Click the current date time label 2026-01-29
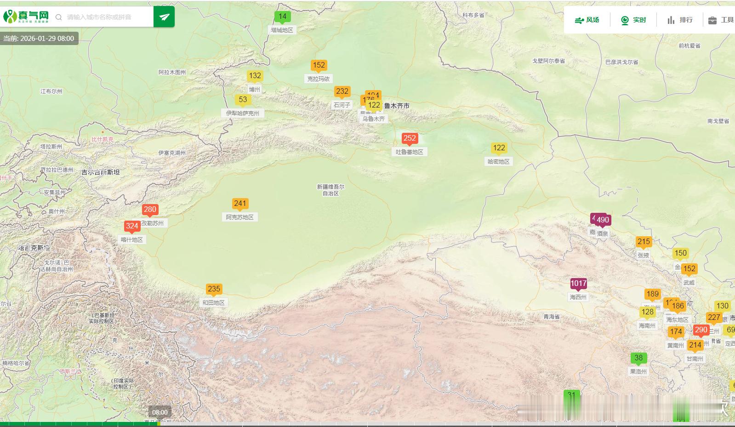735x427 pixels. pos(39,38)
